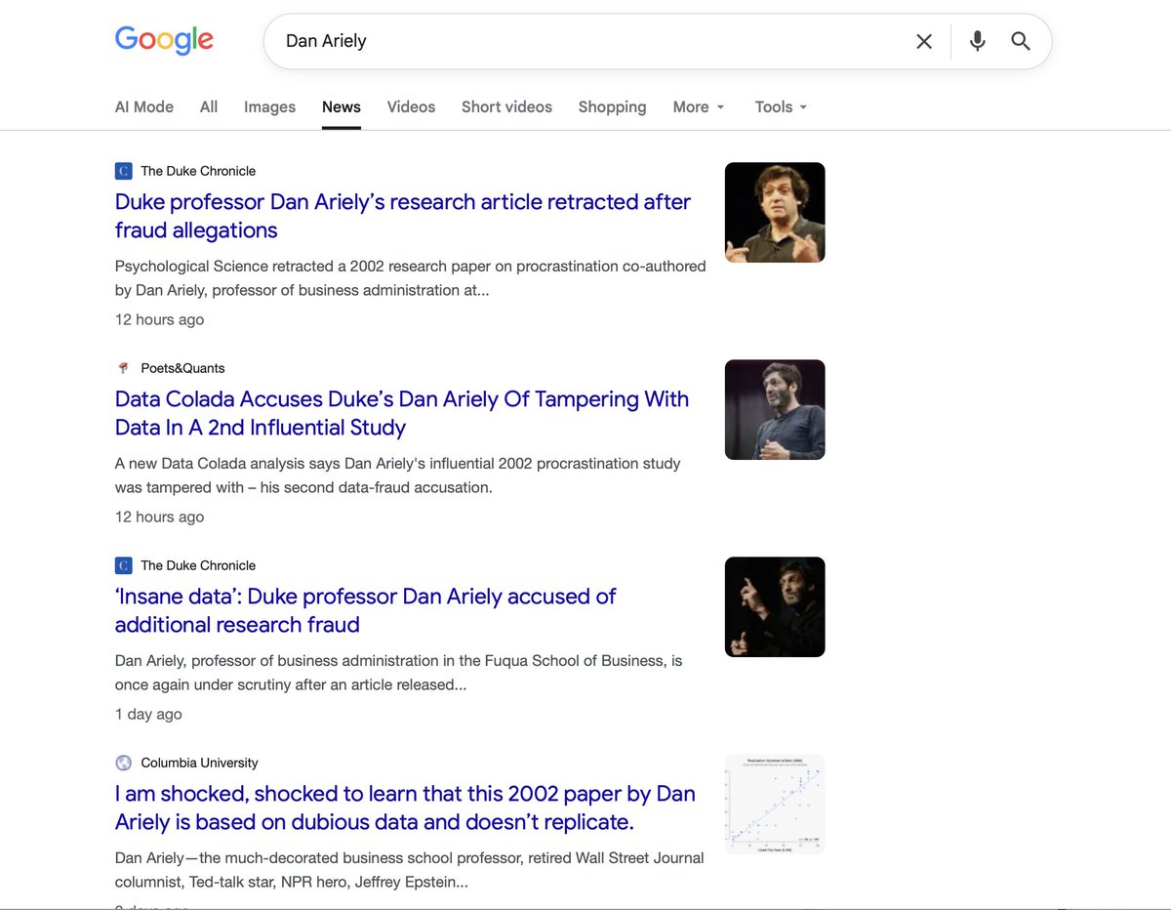Open the Shopping tab
Viewport: 1171px width, 910px height.
click(x=612, y=107)
